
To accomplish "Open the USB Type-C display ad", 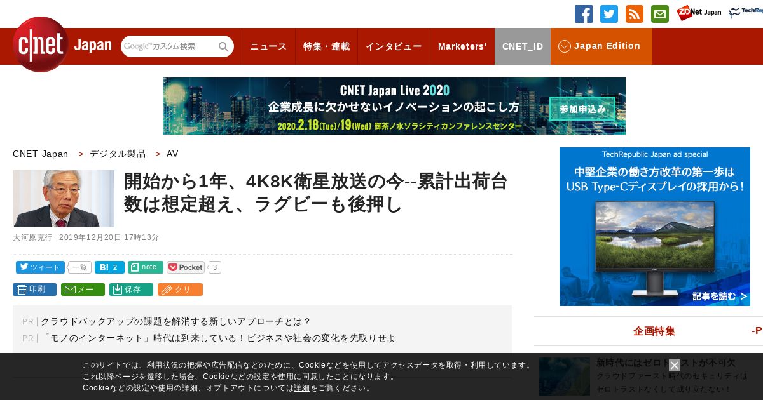I will tap(655, 227).
